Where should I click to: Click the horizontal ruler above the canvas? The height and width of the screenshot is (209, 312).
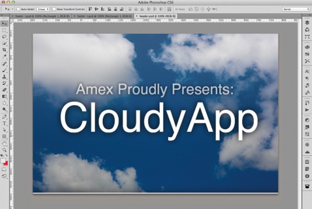tap(156, 20)
